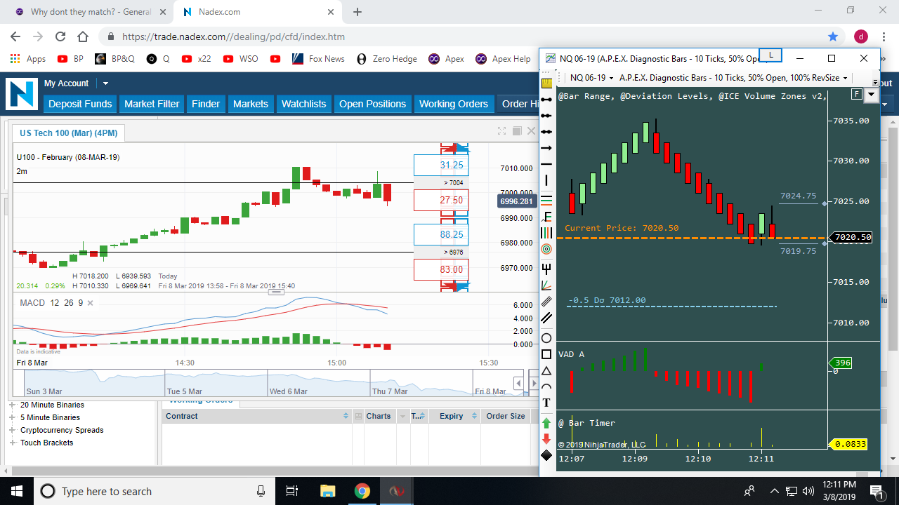Select the red arrow down marker tool
Screen dimensions: 899x505
click(546, 439)
